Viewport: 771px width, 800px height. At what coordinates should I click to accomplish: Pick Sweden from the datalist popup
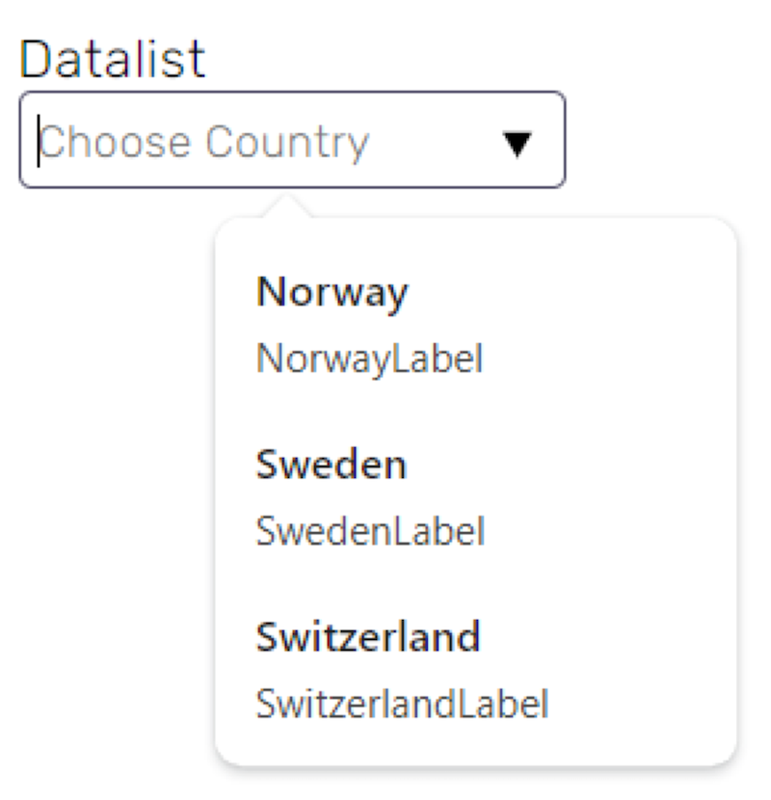[475, 497]
